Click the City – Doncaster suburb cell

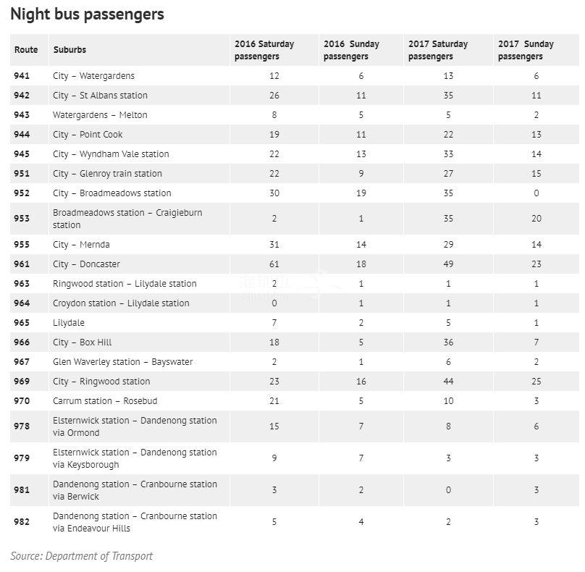coord(86,264)
